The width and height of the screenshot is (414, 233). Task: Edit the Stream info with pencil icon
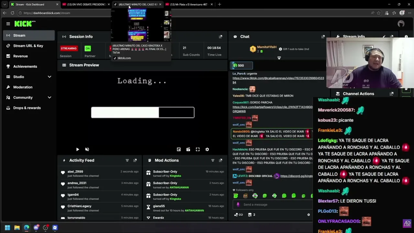pyautogui.click(x=384, y=37)
